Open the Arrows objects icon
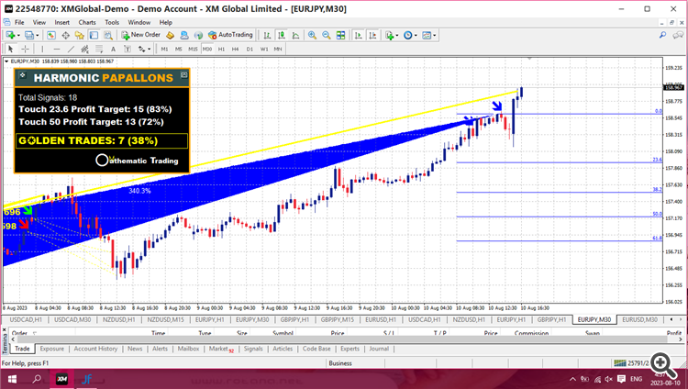Image resolution: width=688 pixels, height=389 pixels. 141,50
